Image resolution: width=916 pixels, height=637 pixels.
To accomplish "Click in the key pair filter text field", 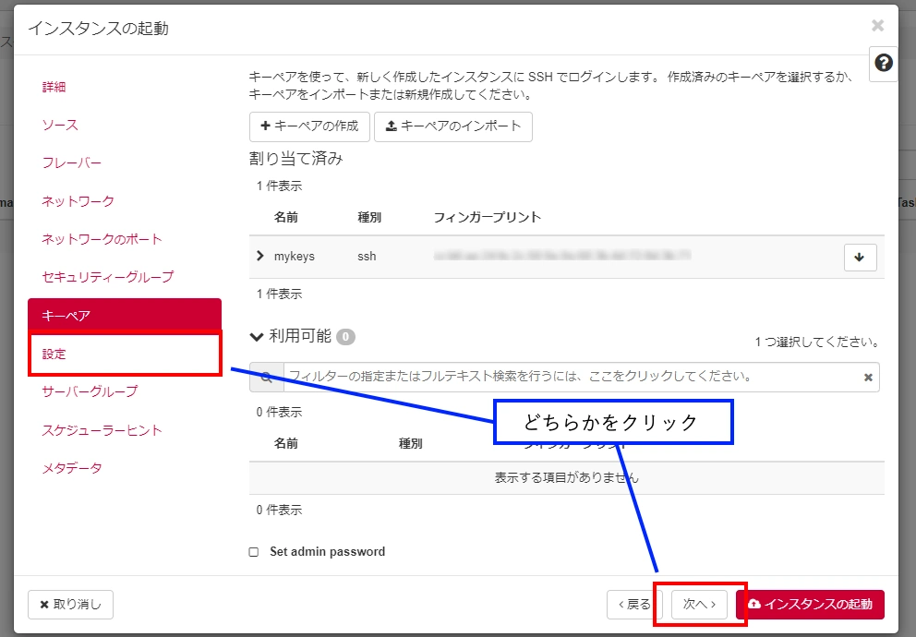I will click(572, 378).
